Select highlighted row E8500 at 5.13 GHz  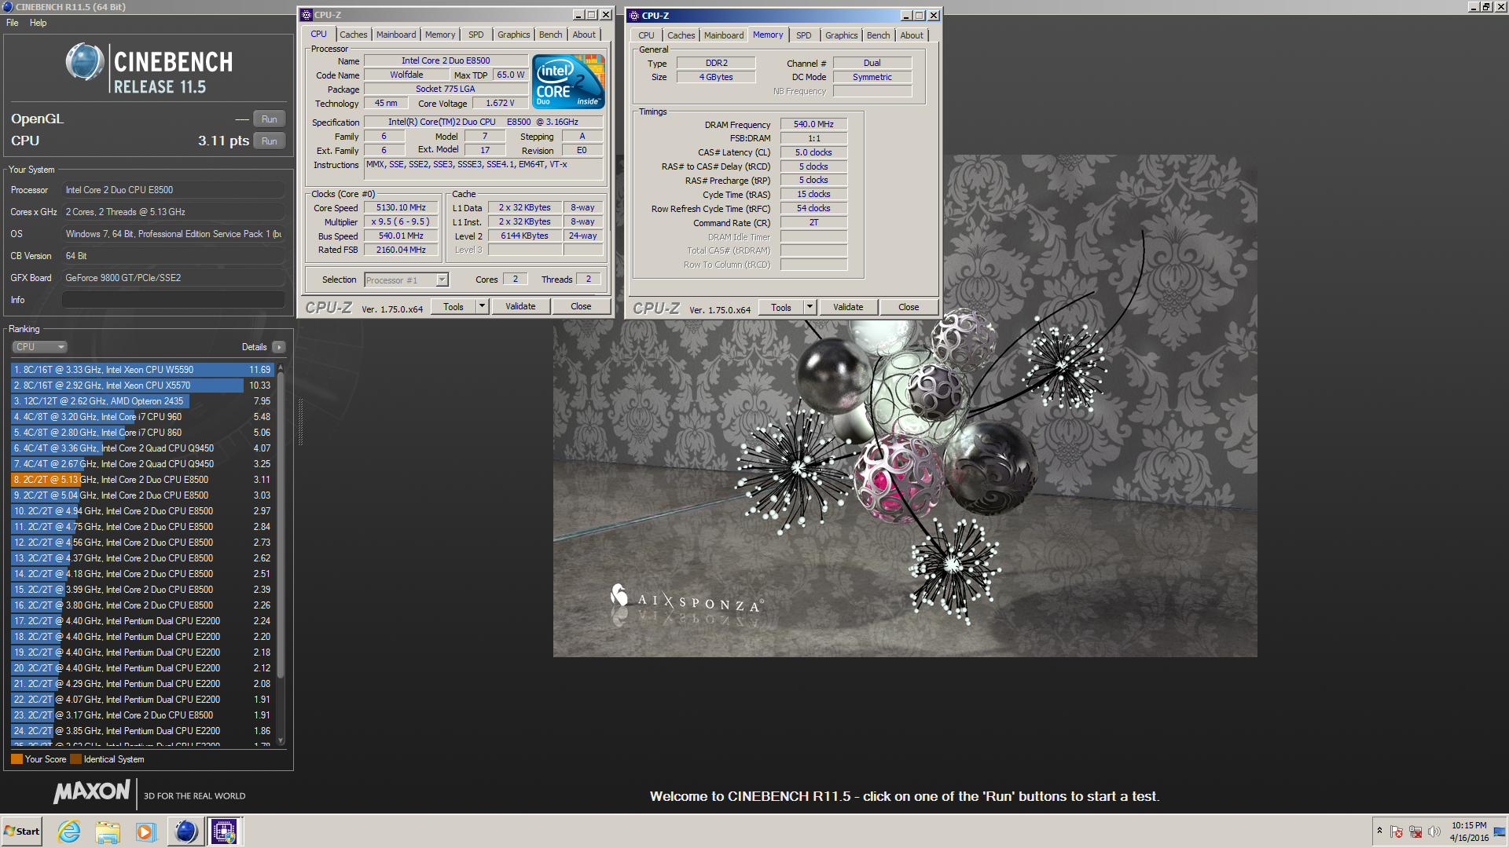141,480
